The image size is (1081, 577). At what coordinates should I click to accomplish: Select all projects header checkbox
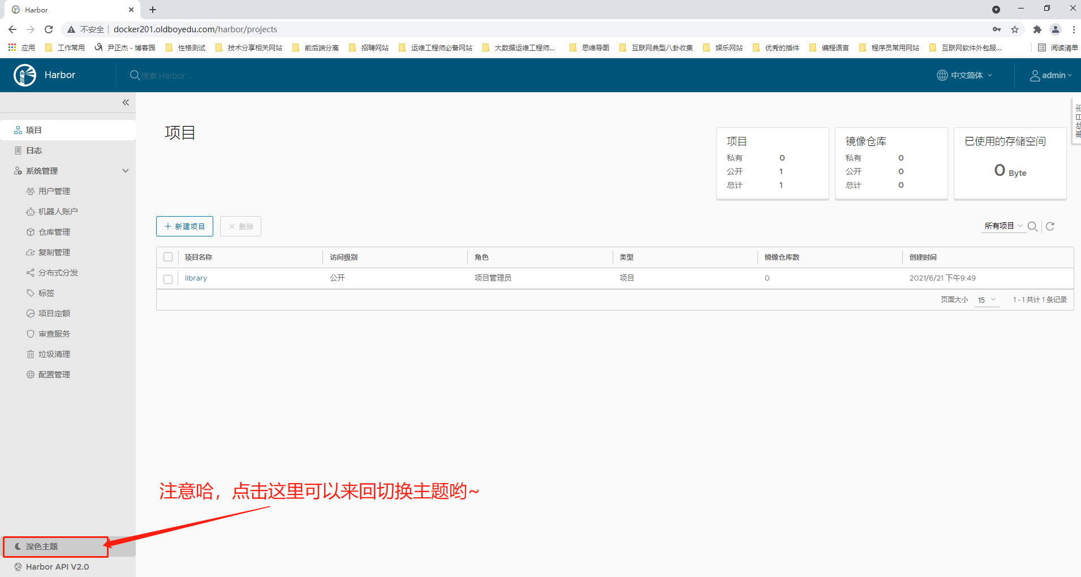(x=168, y=257)
